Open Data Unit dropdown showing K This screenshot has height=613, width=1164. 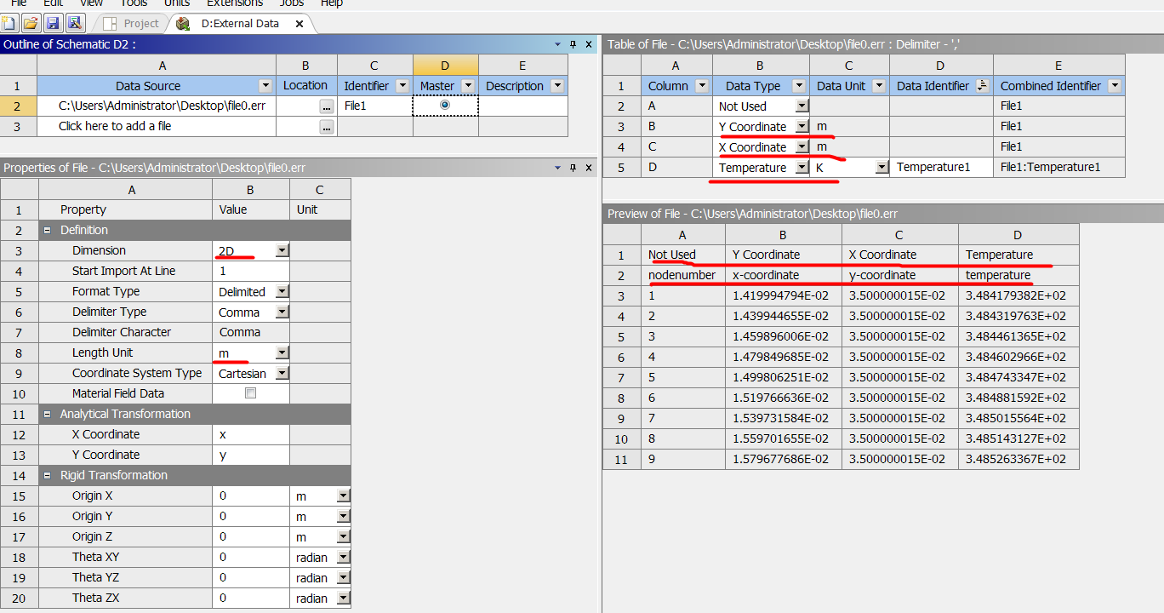(882, 168)
